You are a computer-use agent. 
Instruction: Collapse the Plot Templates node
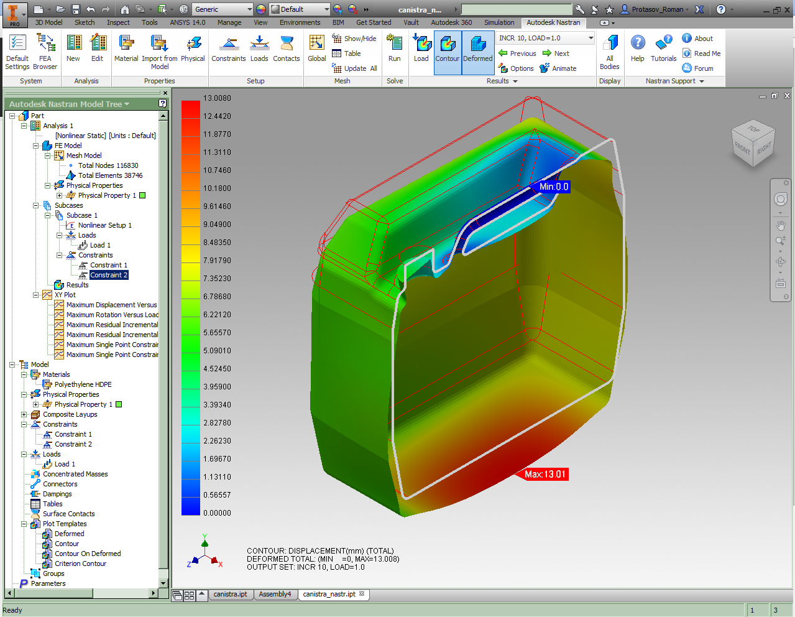[24, 524]
